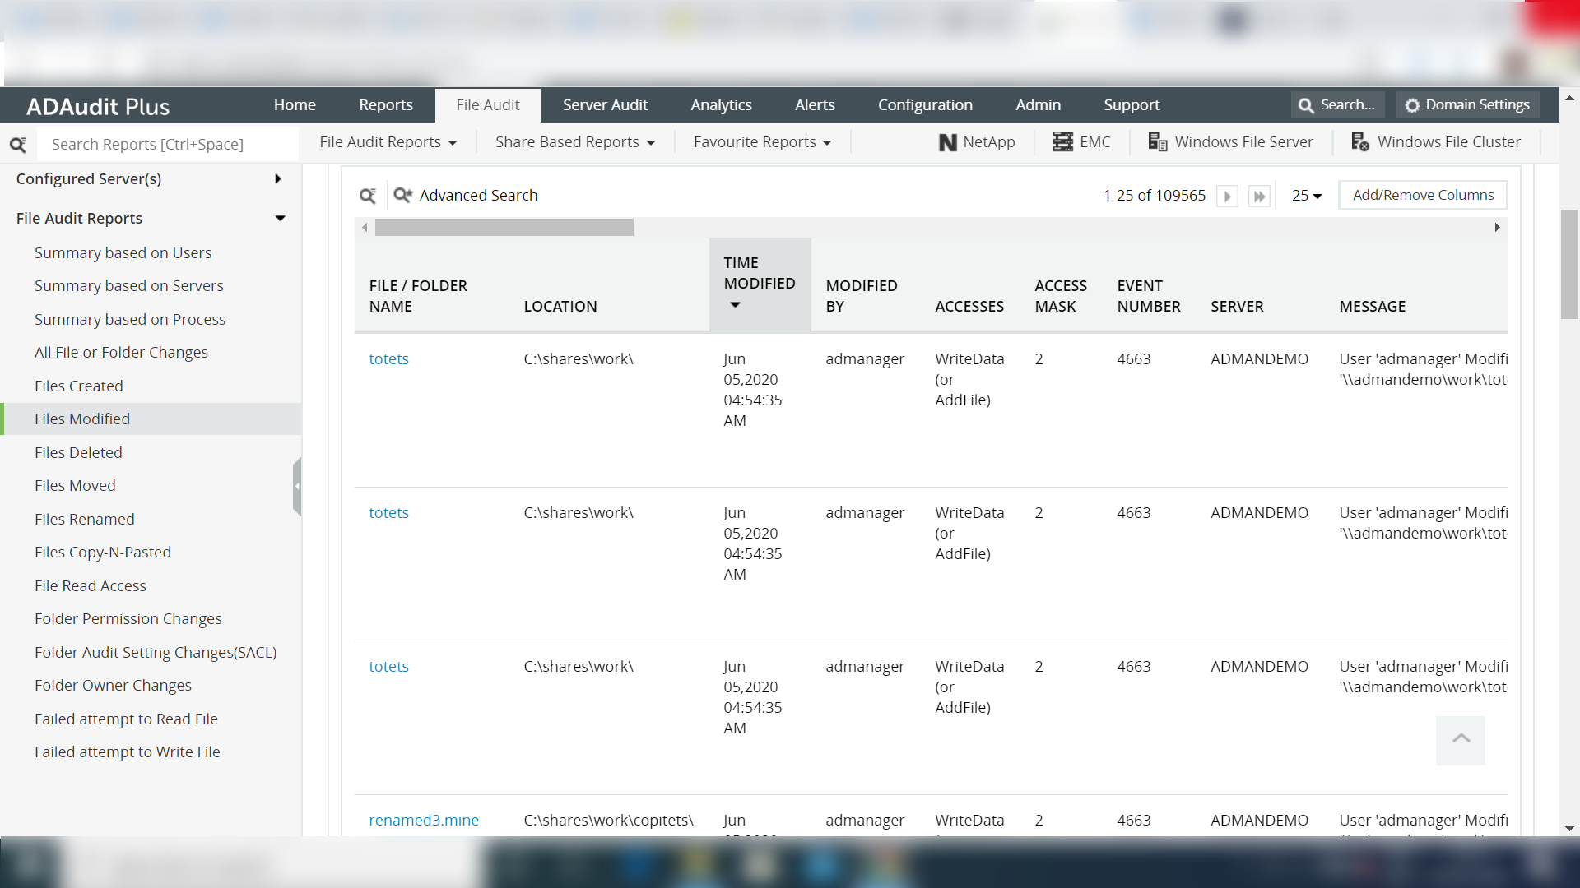This screenshot has width=1580, height=888.
Task: Click the Advanced Search icon
Action: click(402, 195)
